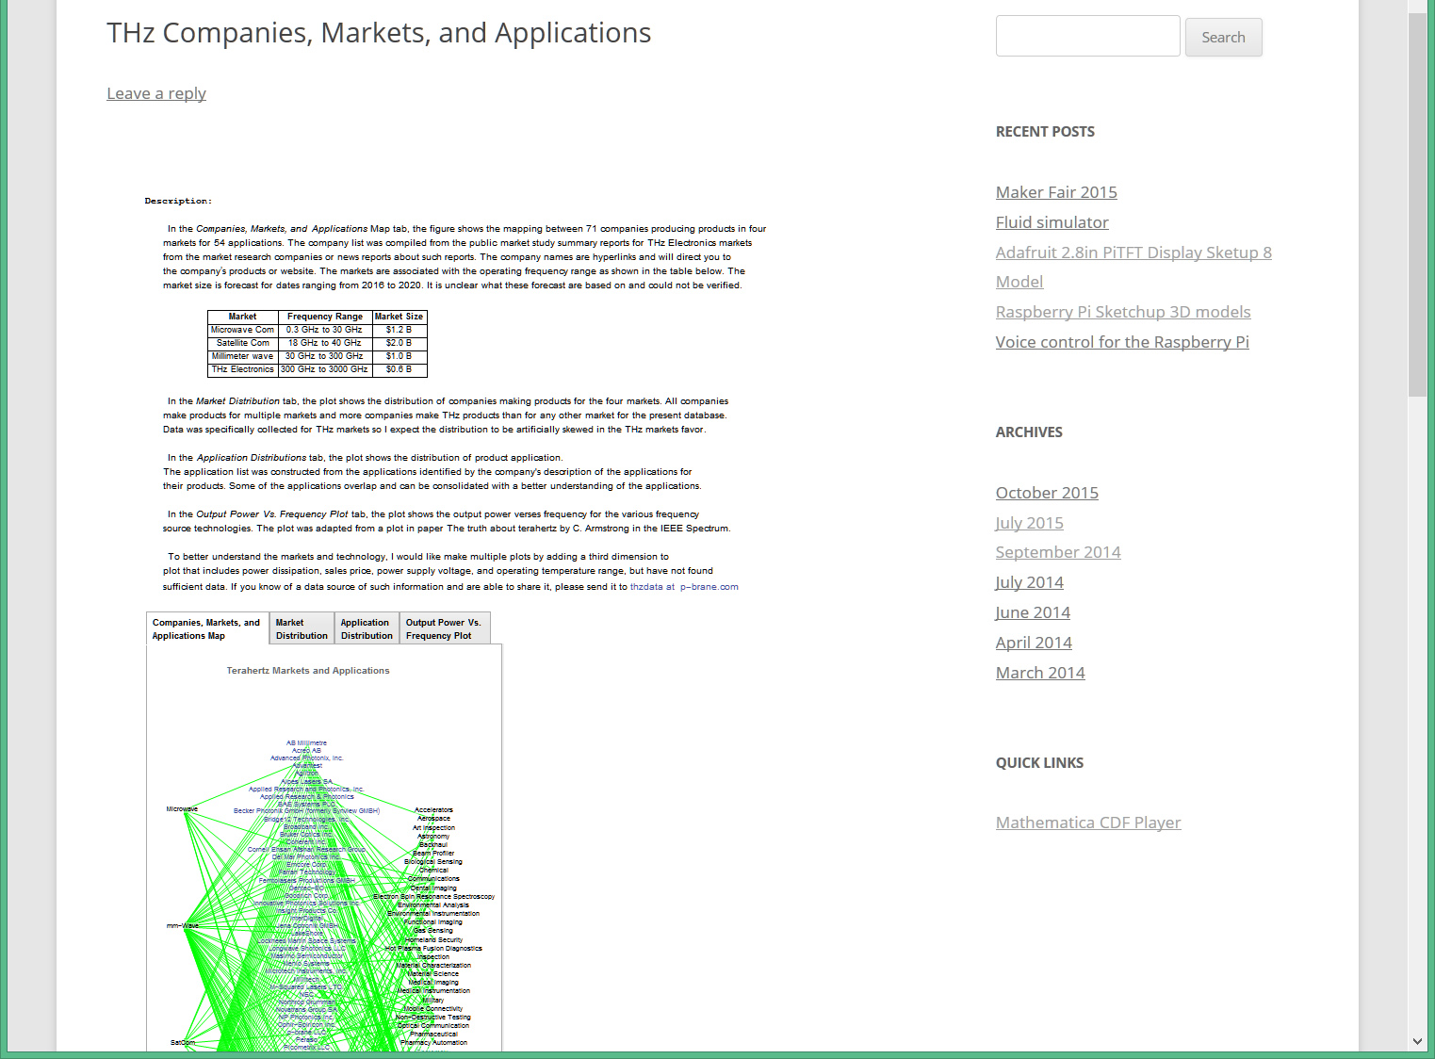Open the Maker Fair 2015 post
This screenshot has width=1435, height=1059.
1056,192
